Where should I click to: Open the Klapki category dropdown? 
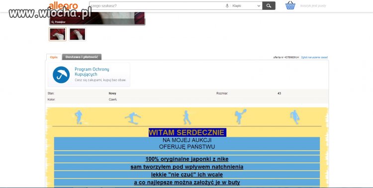(x=247, y=5)
